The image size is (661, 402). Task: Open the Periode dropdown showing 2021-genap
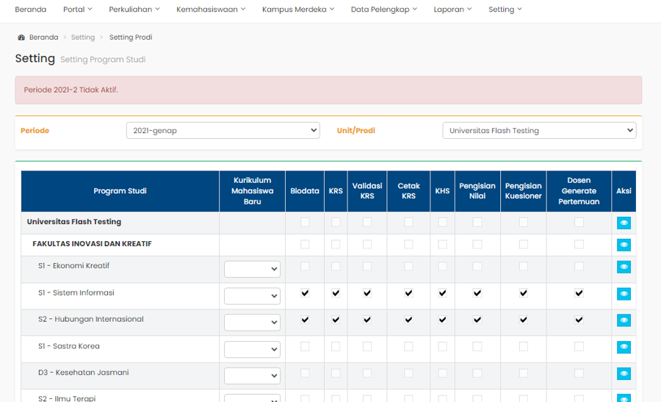point(223,131)
